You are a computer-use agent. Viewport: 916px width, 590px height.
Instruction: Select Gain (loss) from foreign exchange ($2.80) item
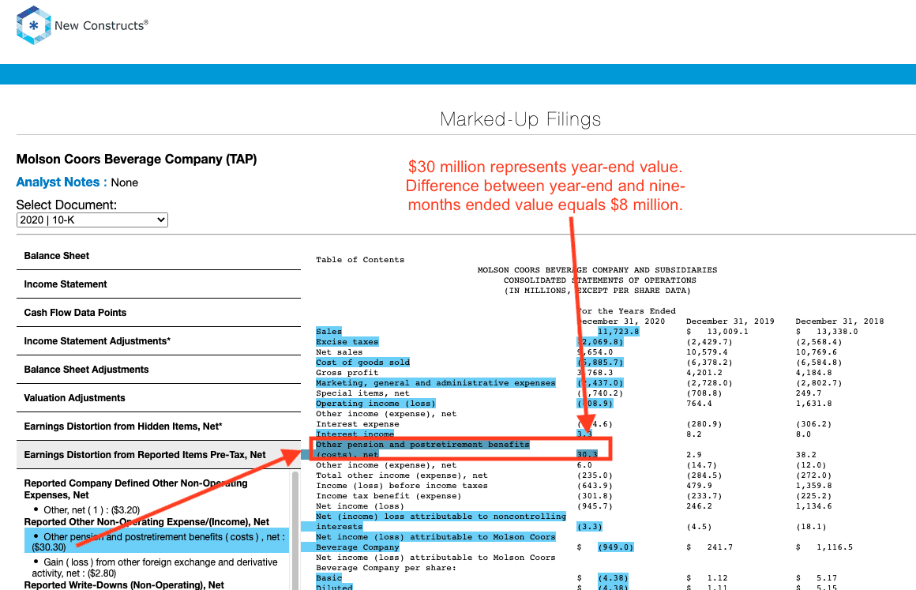(x=155, y=567)
